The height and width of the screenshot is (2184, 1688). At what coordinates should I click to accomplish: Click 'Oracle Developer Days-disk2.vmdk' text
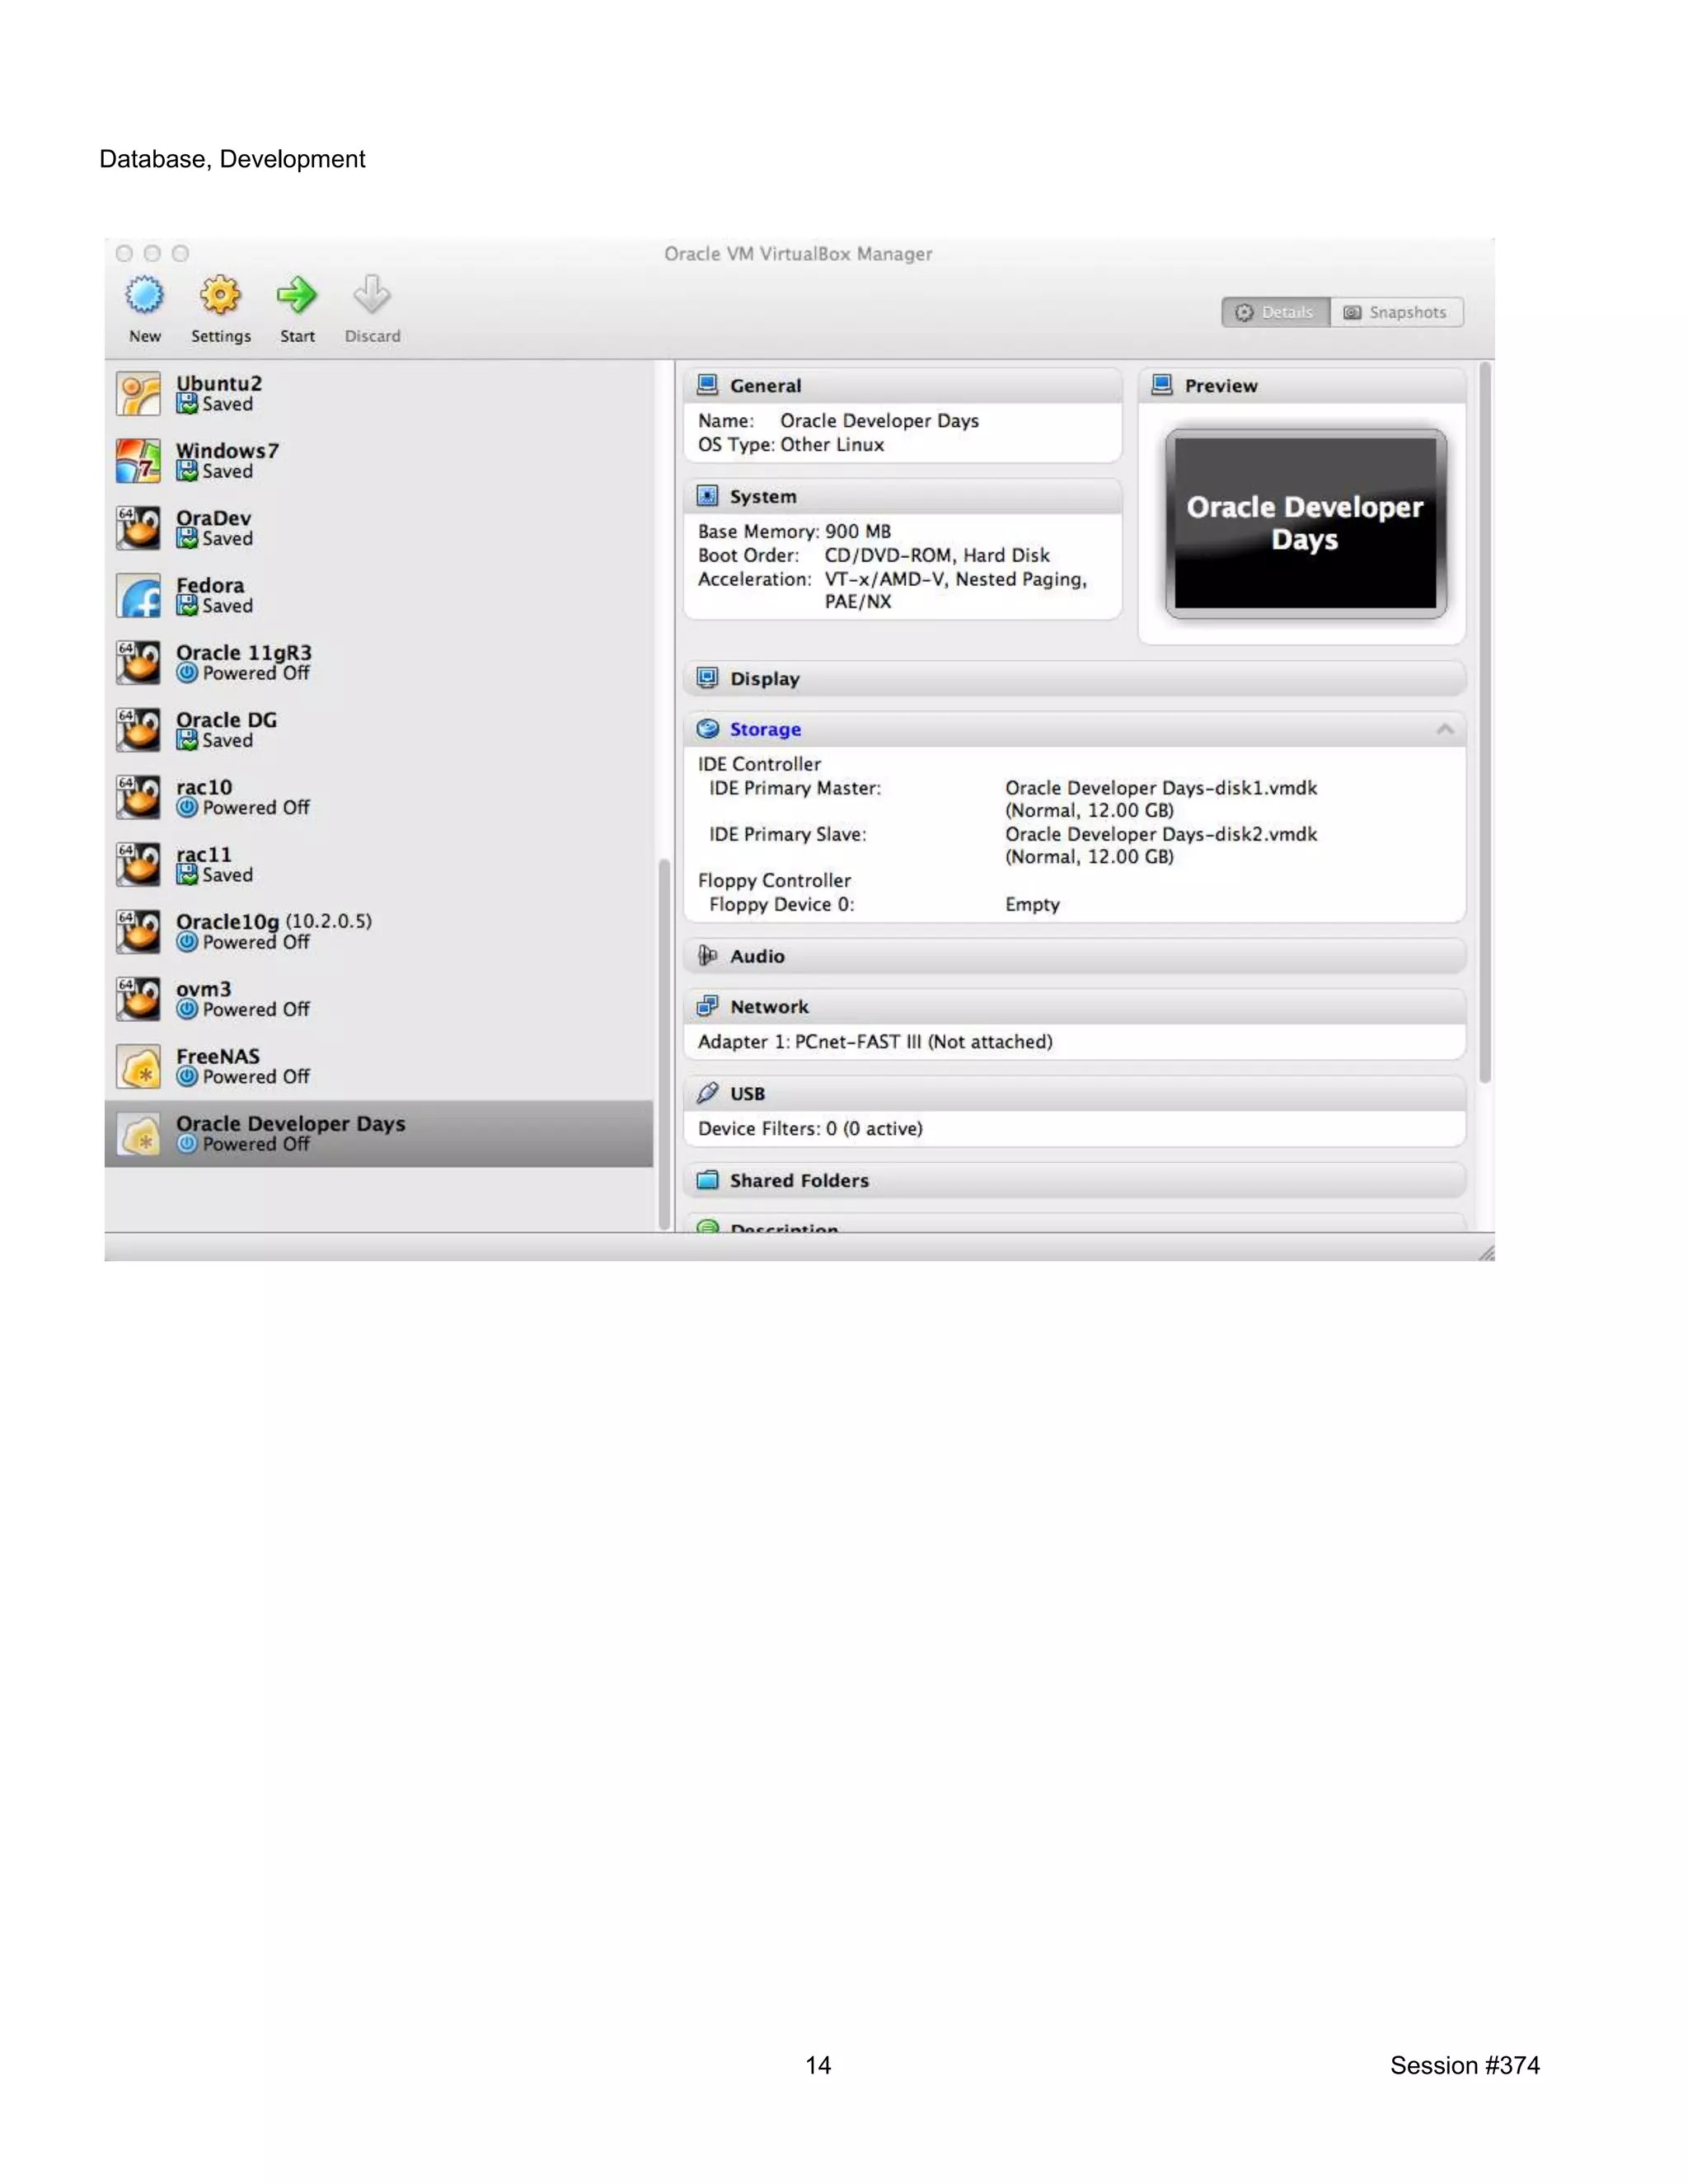(x=1161, y=834)
